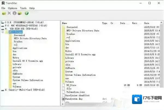
Task: Select Library folder in left tree
Action: point(17,64)
